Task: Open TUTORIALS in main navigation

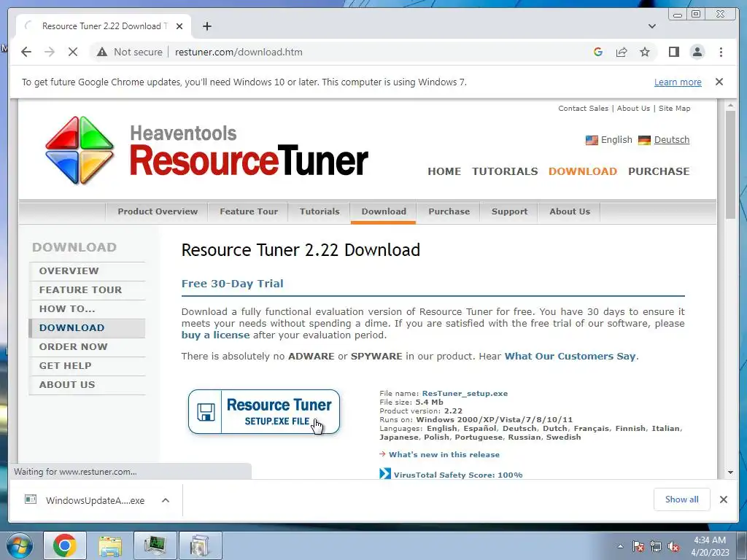Action: pyautogui.click(x=505, y=171)
